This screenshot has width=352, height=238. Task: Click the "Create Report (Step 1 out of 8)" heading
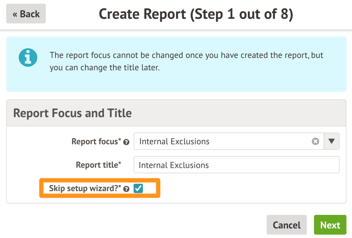(x=195, y=14)
